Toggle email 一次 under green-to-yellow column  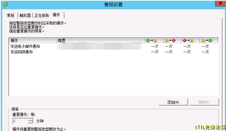(x=155, y=46)
